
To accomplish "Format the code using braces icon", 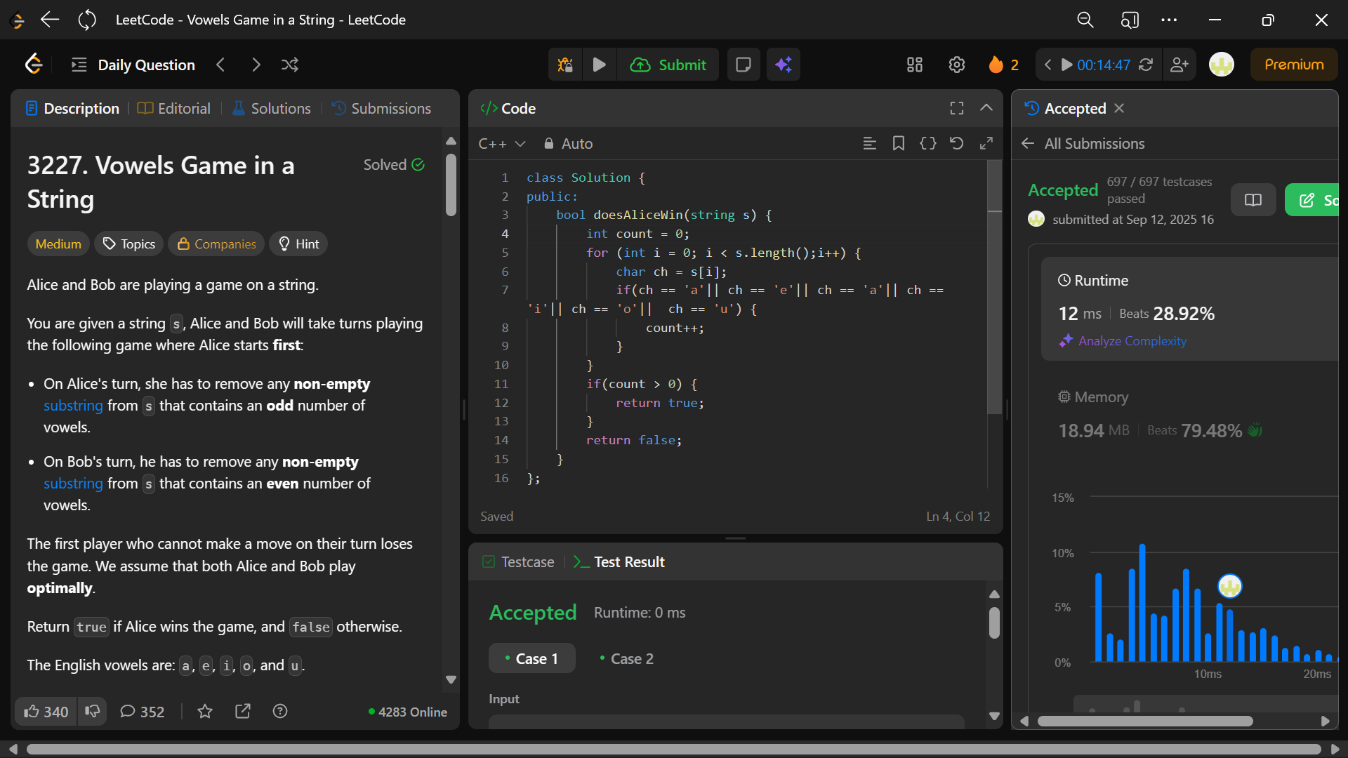I will coord(927,143).
